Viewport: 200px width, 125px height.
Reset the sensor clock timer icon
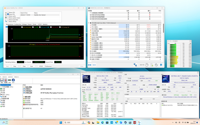[147, 65]
